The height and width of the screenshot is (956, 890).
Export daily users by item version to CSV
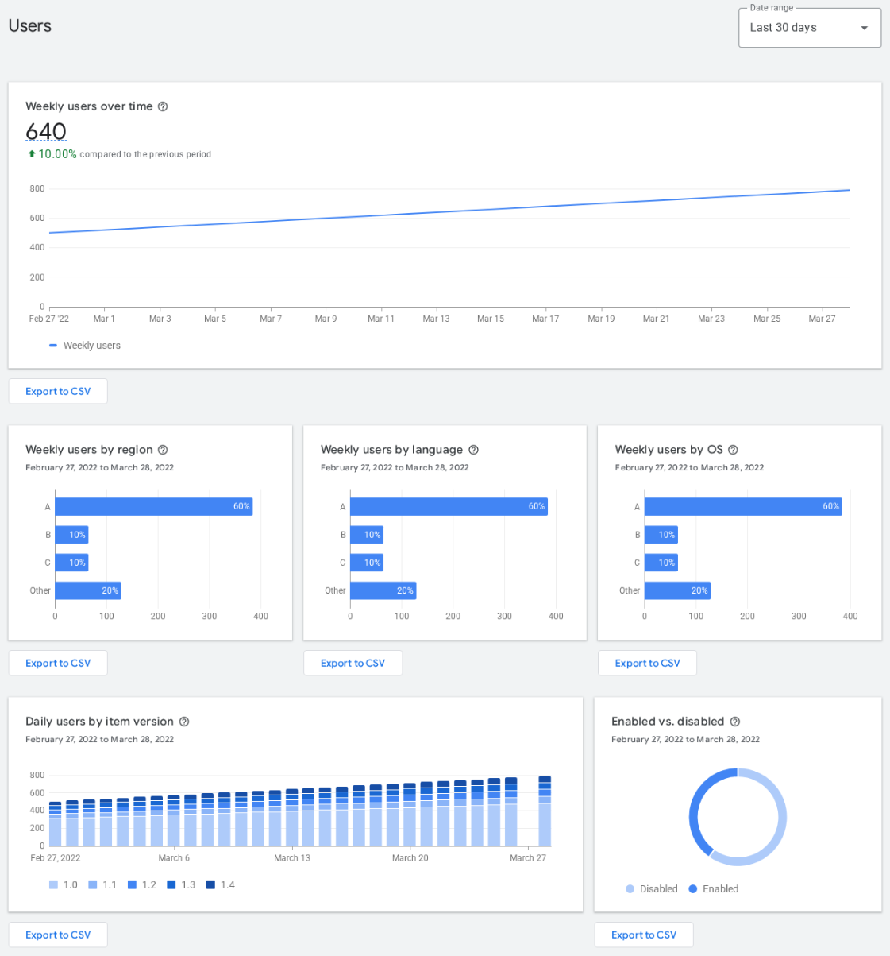pos(58,935)
